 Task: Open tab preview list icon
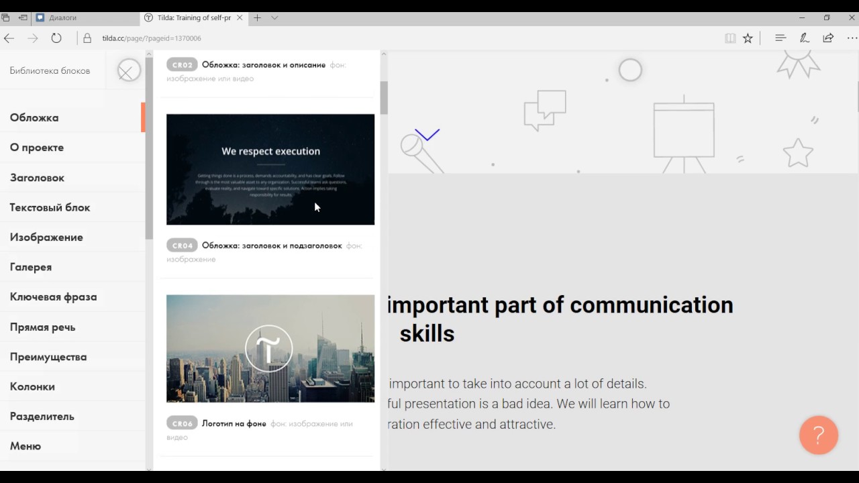5,17
